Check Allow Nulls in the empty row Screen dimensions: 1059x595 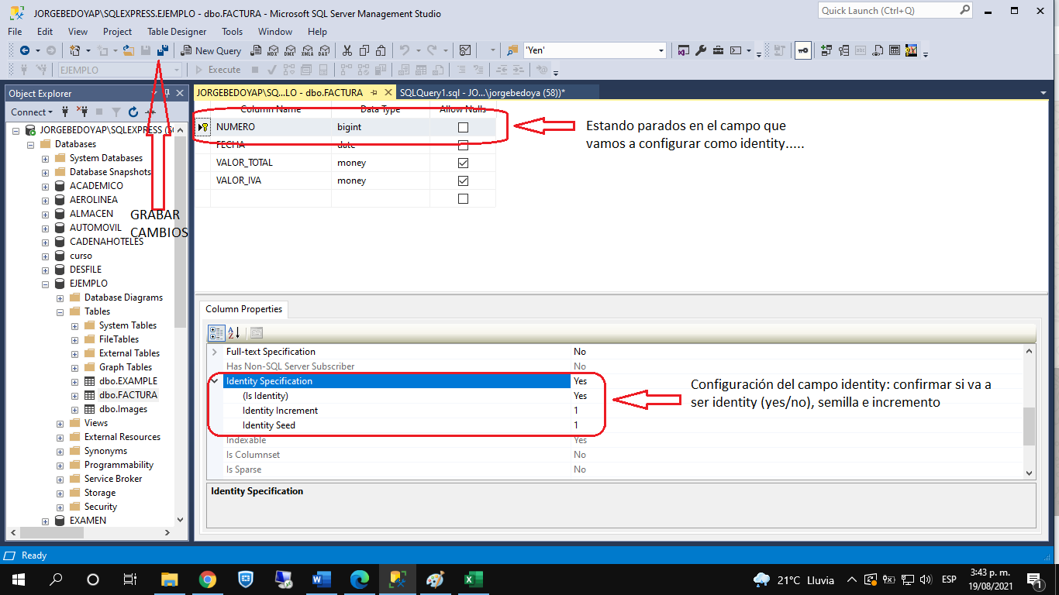464,198
